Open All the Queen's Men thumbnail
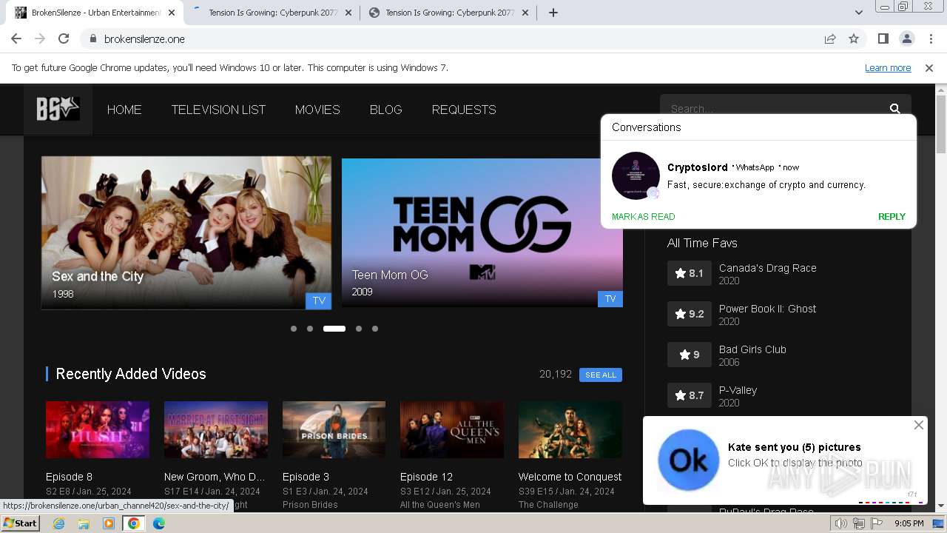Screen dimensions: 947x533 (x=452, y=429)
